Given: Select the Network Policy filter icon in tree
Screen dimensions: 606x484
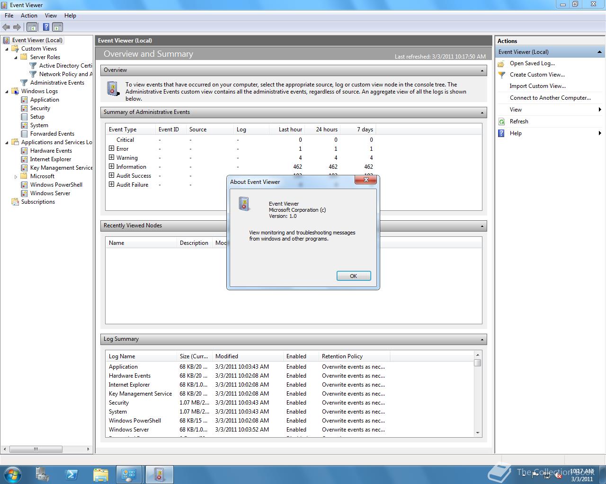Looking at the screenshot, I should [33, 74].
